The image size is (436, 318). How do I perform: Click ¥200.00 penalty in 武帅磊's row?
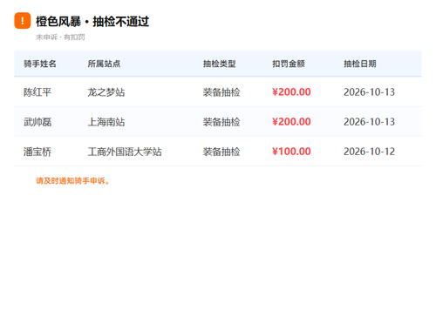click(291, 122)
